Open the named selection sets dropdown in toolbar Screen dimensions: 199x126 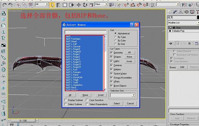pyautogui.click(x=178, y=4)
